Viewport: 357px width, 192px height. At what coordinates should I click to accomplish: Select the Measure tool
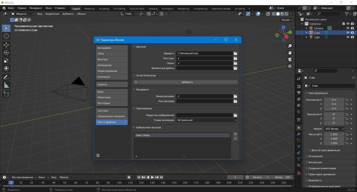[x=6, y=85]
